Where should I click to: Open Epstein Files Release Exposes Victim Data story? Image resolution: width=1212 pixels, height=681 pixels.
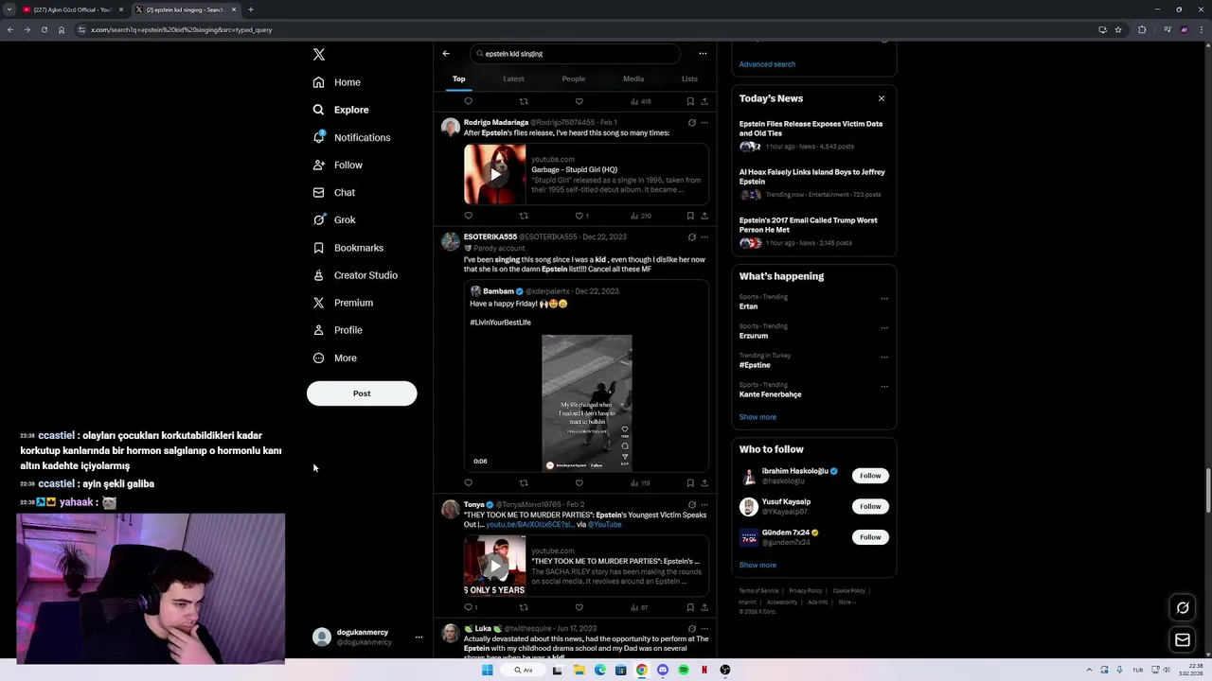[812, 137]
